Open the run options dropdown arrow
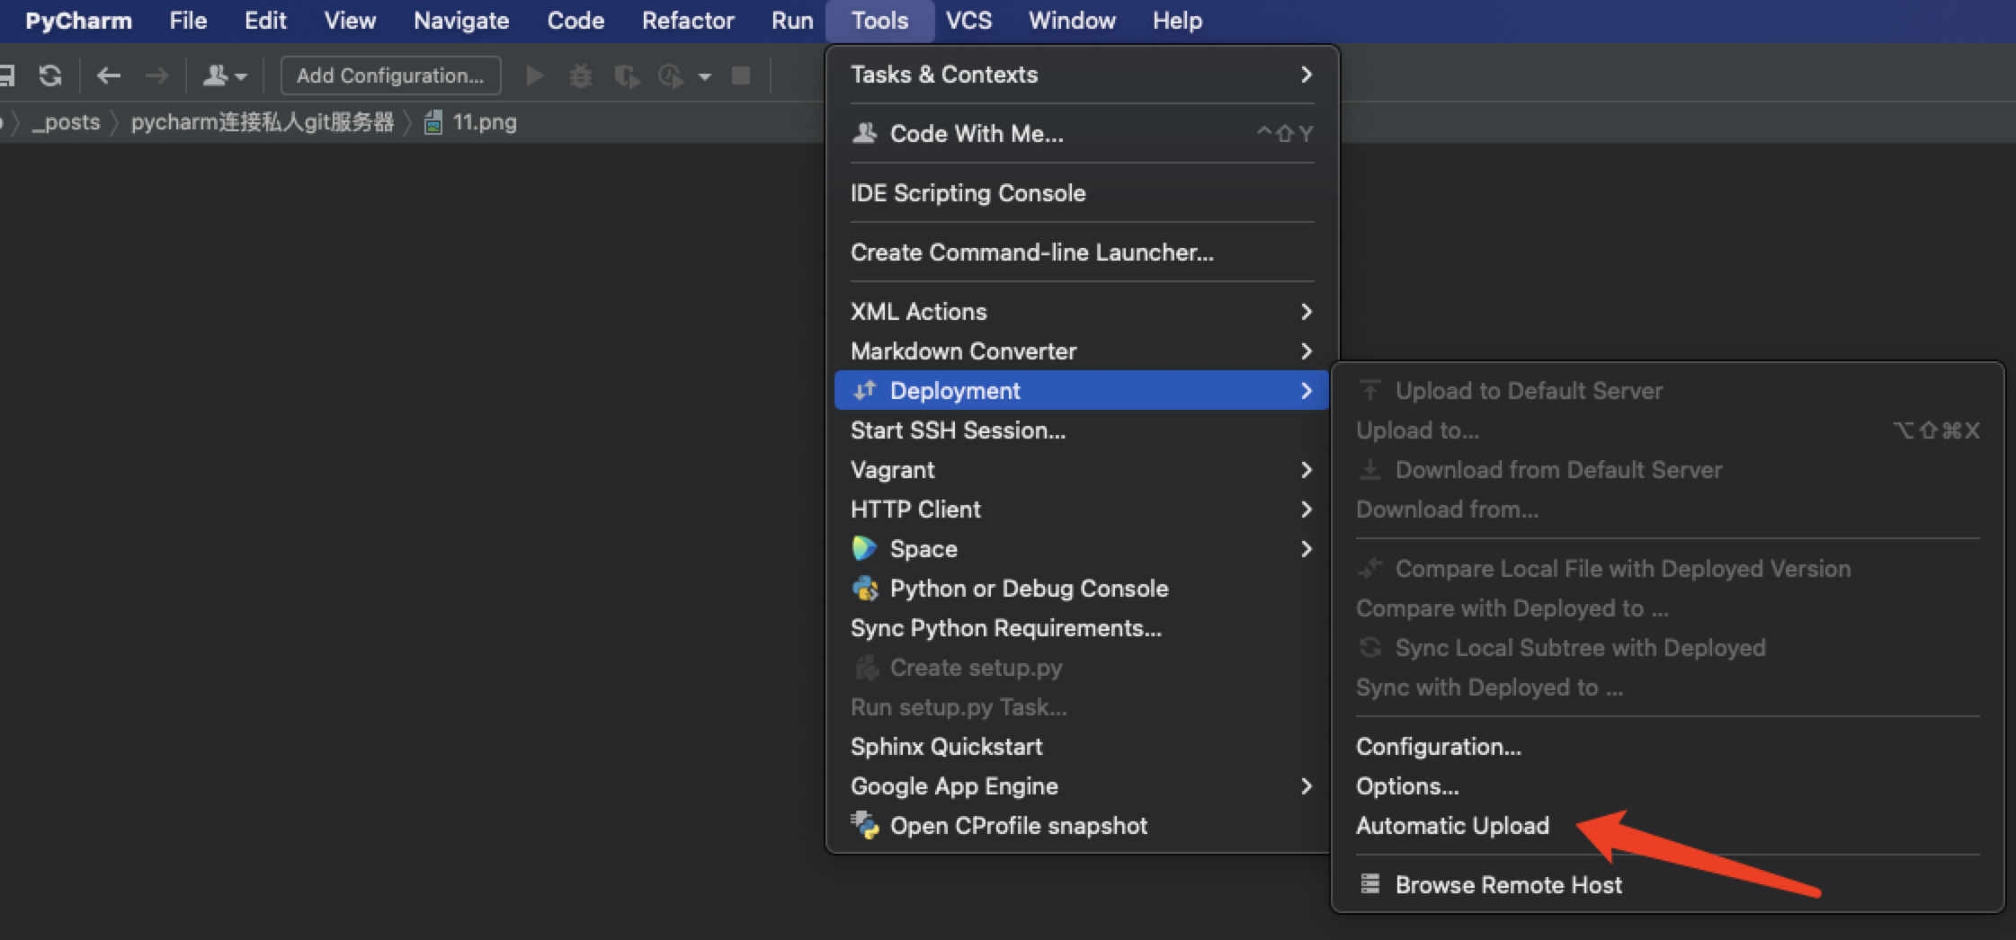The image size is (2016, 940). 705,77
